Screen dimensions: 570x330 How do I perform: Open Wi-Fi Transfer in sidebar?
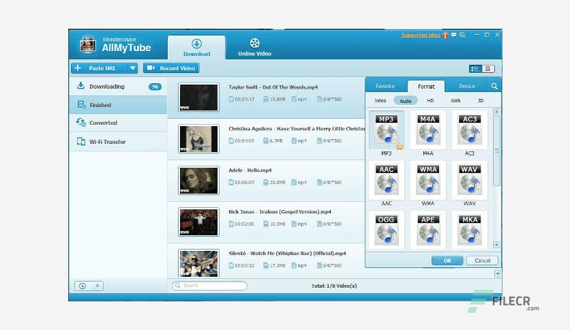tap(118, 142)
